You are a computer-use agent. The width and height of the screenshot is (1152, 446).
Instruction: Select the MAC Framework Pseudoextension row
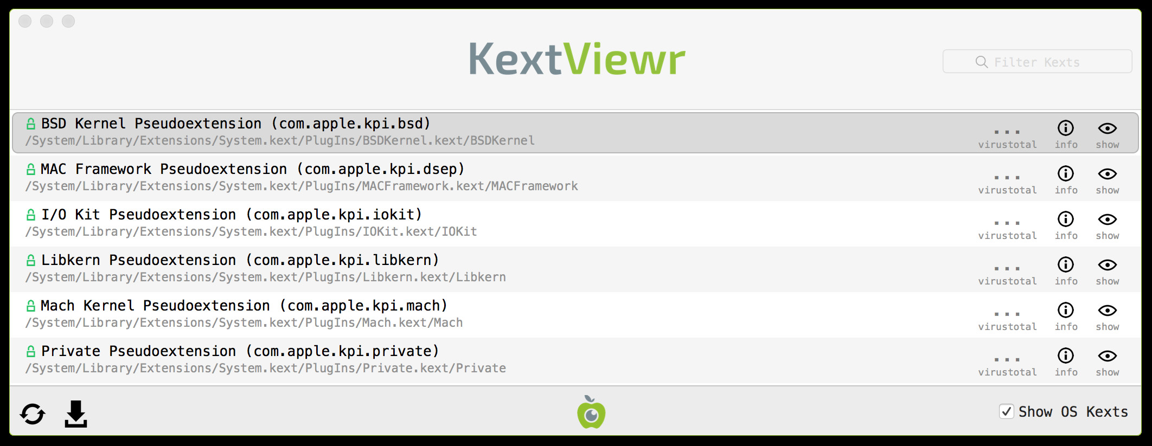click(x=575, y=178)
